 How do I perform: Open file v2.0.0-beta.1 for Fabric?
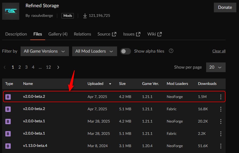pyautogui.click(x=34, y=133)
